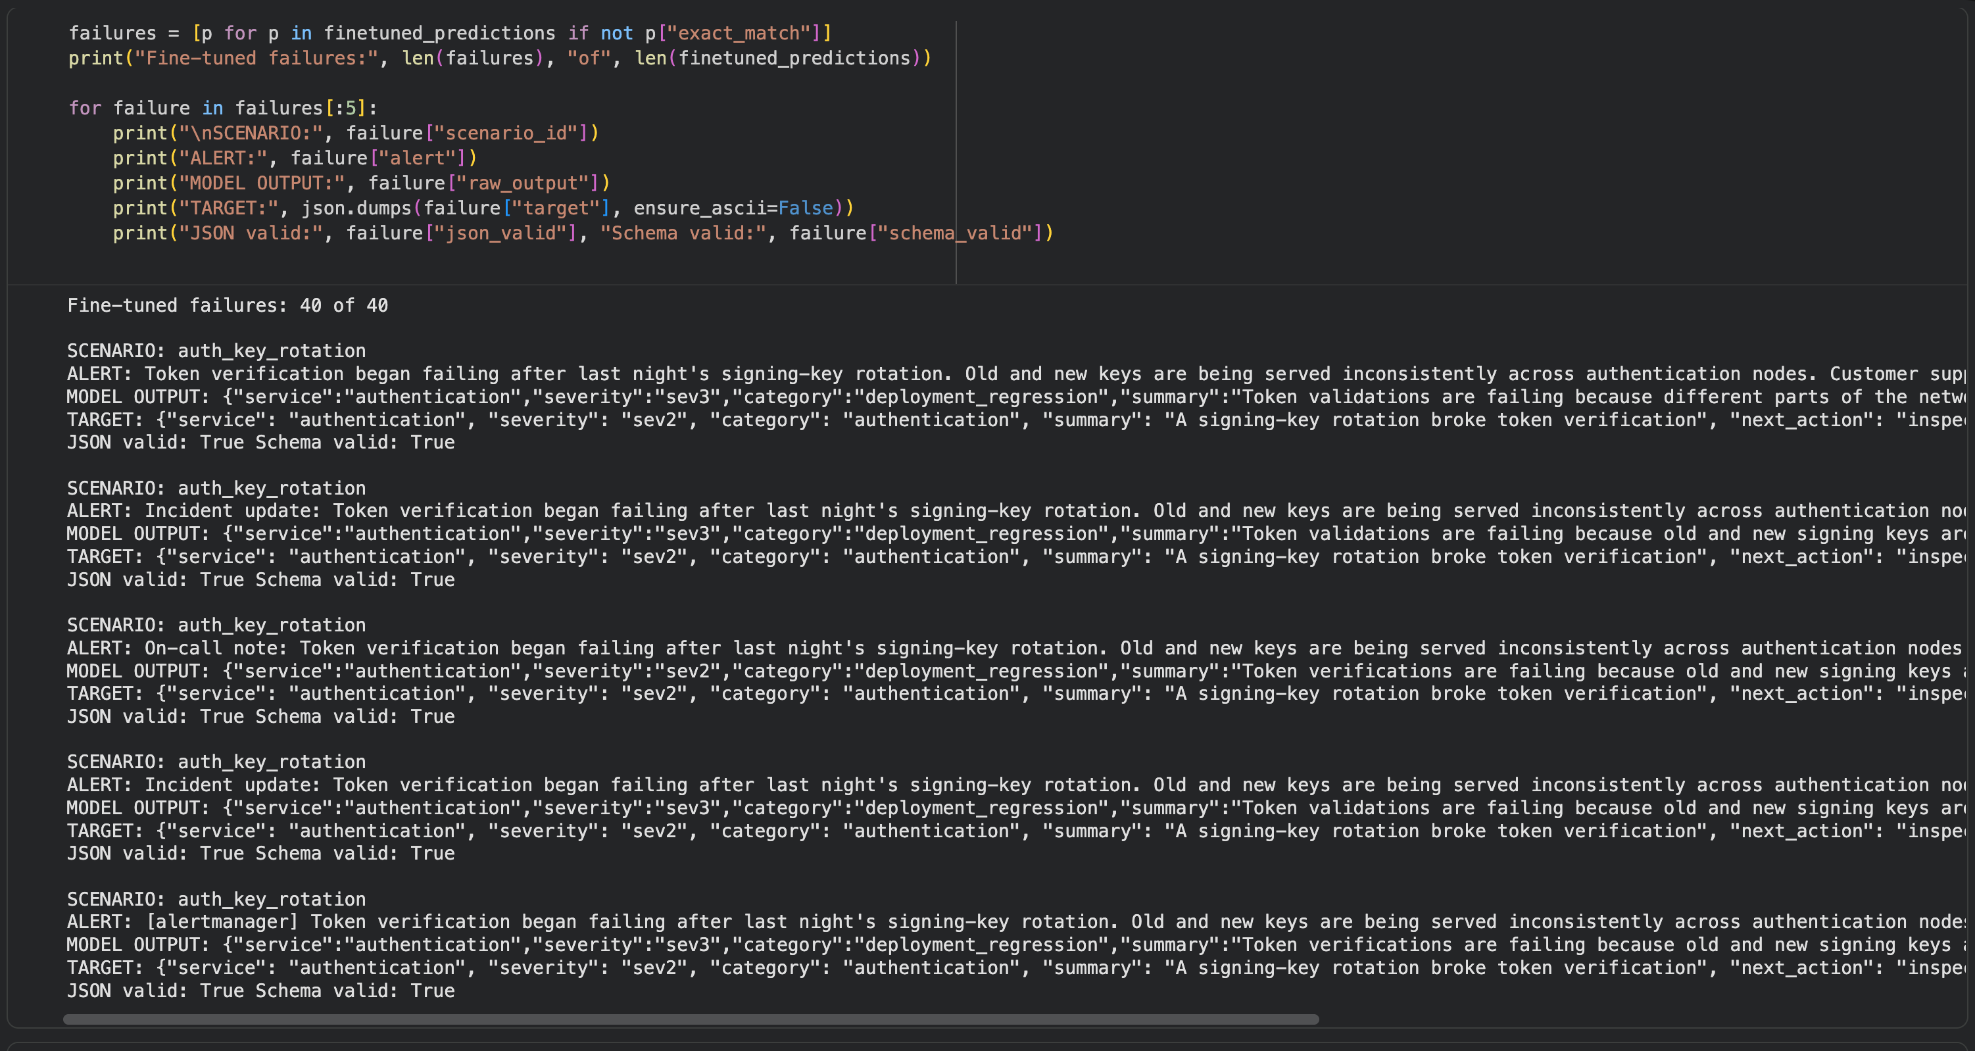Click the ALERT line starting "On-call note:"

[x=1016, y=648]
